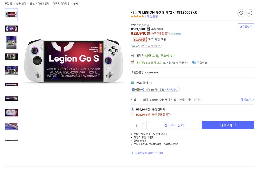Screen dimensions: 257x173
Task: Click the Mastercard icon in card benefits
Action: click(137, 89)
